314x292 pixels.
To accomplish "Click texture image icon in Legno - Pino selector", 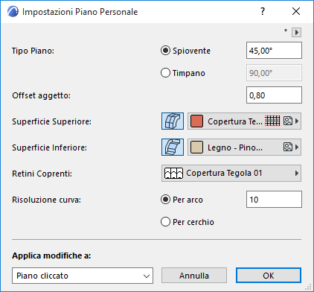I will coord(288,147).
